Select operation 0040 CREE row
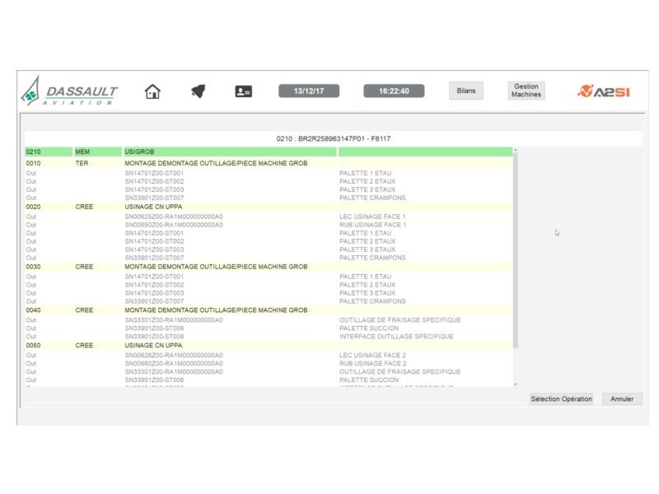Viewport: 659px width, 494px height. tap(268, 310)
